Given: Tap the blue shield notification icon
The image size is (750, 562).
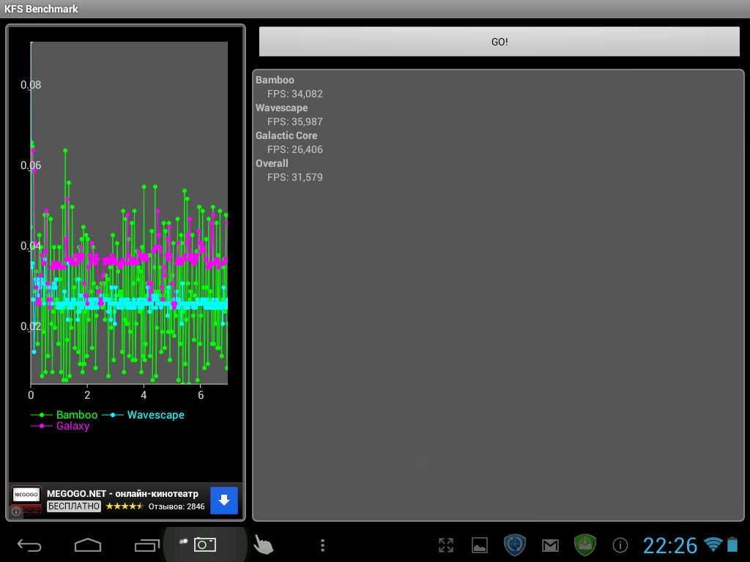Looking at the screenshot, I should pos(515,545).
